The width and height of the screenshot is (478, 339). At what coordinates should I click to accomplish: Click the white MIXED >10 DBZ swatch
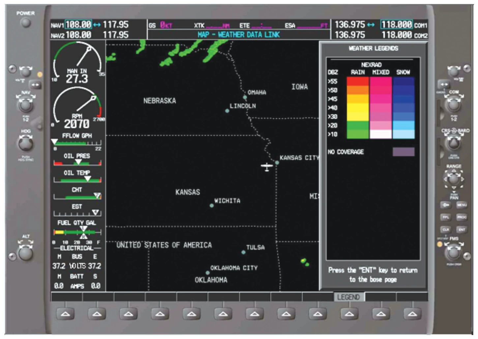pos(381,134)
